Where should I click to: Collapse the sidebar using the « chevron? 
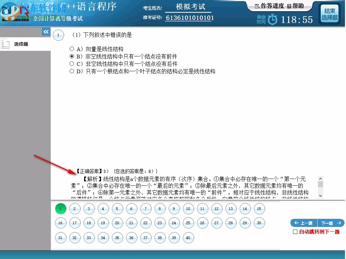46,31
